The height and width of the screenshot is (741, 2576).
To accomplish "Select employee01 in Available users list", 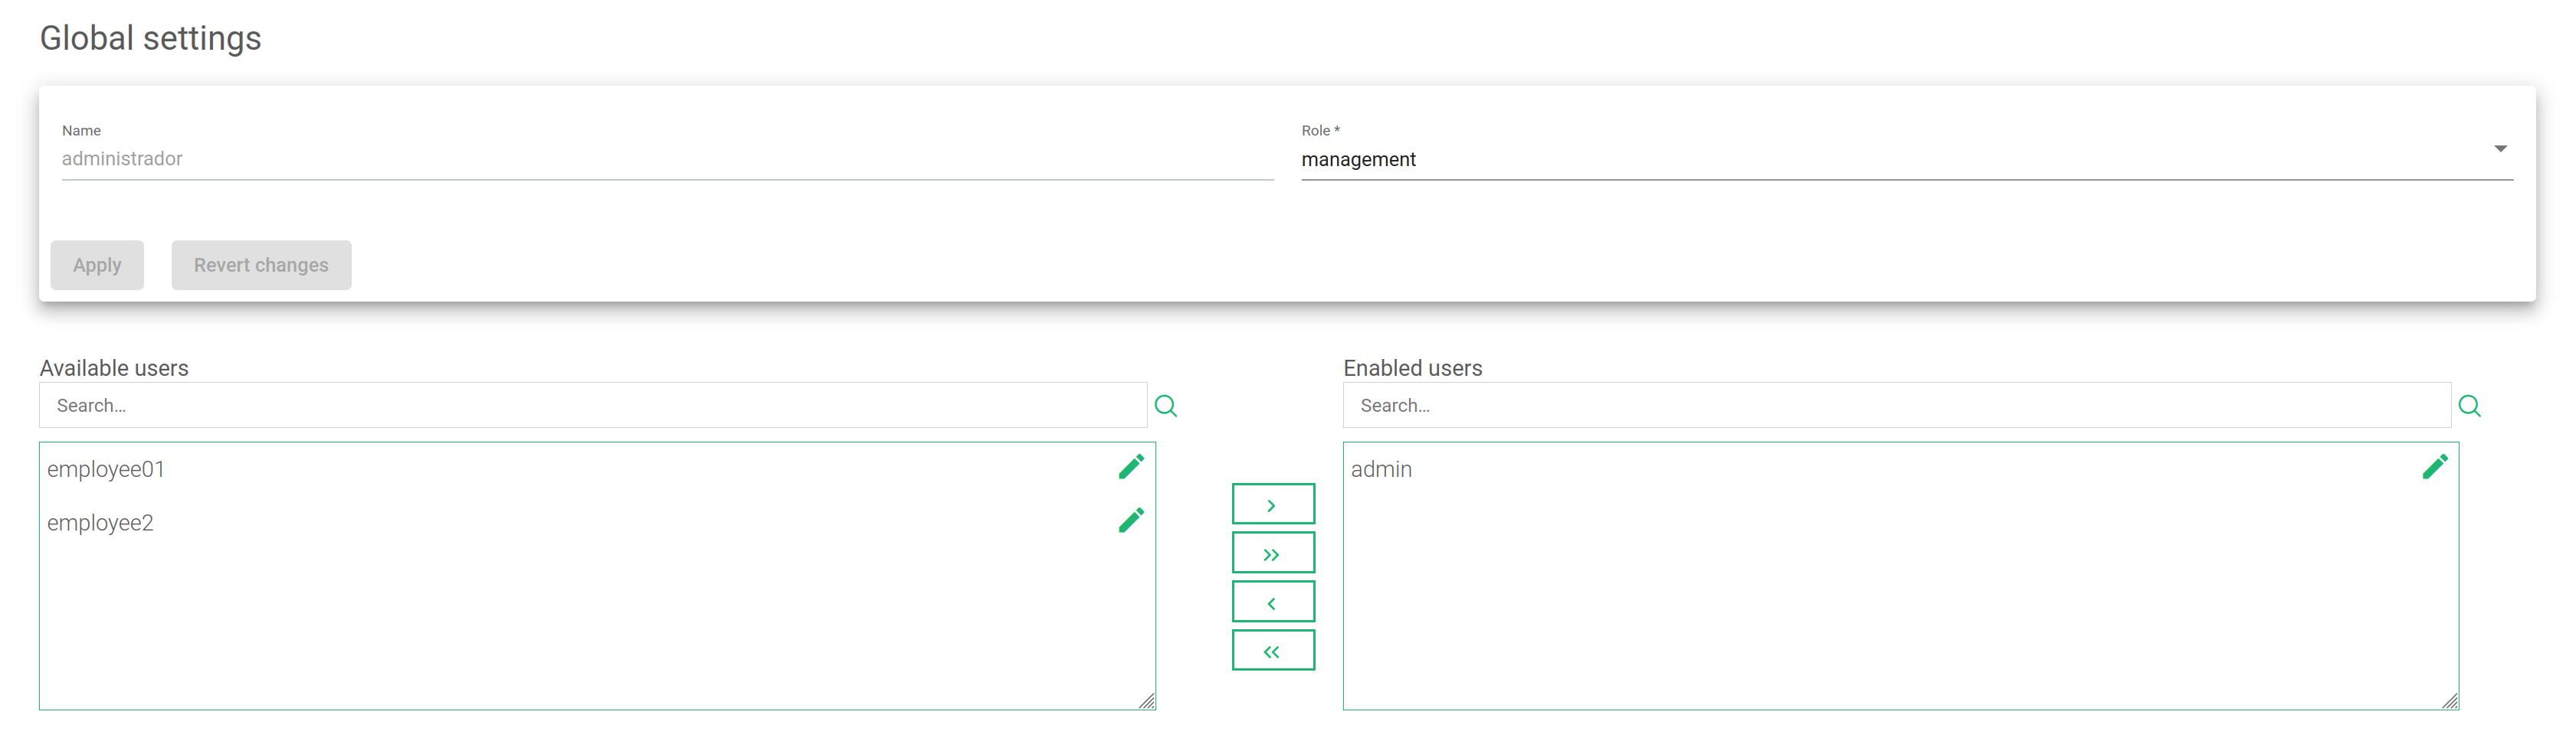I will (106, 469).
